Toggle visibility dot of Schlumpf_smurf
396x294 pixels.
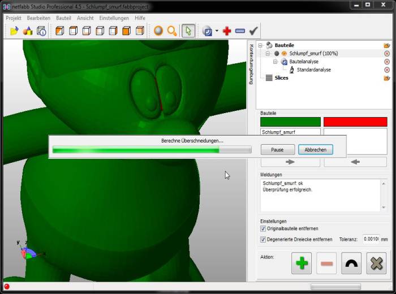pyautogui.click(x=277, y=54)
